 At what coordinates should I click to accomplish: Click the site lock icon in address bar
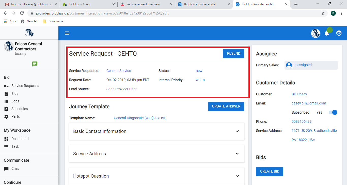tap(32, 13)
